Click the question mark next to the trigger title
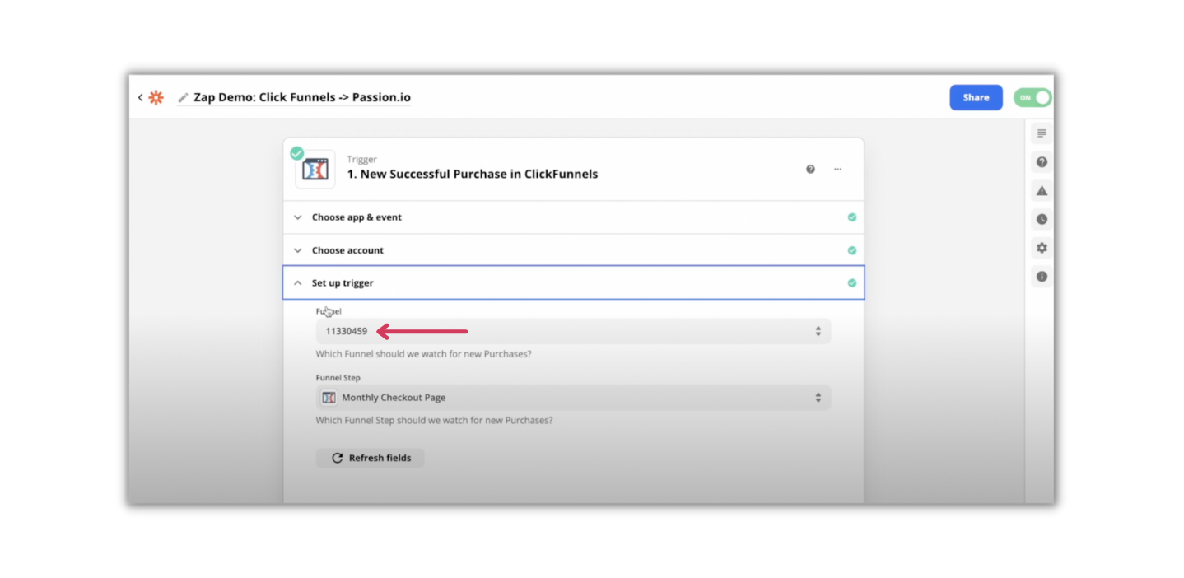Image resolution: width=1184 pixels, height=578 pixels. pyautogui.click(x=810, y=169)
